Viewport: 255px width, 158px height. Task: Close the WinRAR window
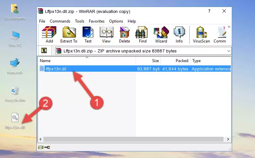click(x=224, y=11)
